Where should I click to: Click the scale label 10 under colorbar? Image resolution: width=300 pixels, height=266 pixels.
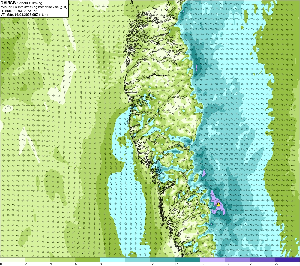127,264
